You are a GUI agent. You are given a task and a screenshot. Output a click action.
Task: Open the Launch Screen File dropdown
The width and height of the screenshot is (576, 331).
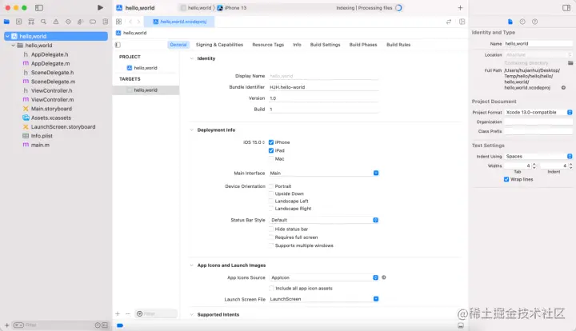[x=324, y=299]
